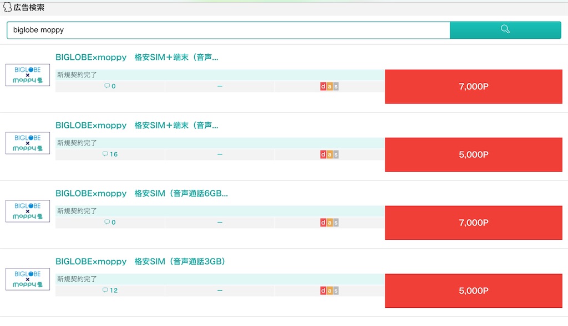Viewport: 568px width, 326px height.
Task: Click the 広告検索 heading text
Action: click(29, 7)
